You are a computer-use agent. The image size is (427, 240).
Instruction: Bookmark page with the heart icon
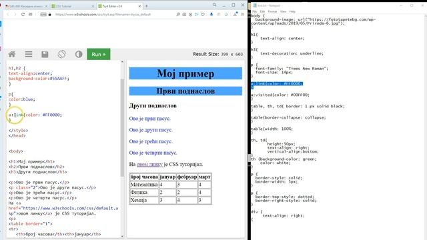(x=203, y=15)
